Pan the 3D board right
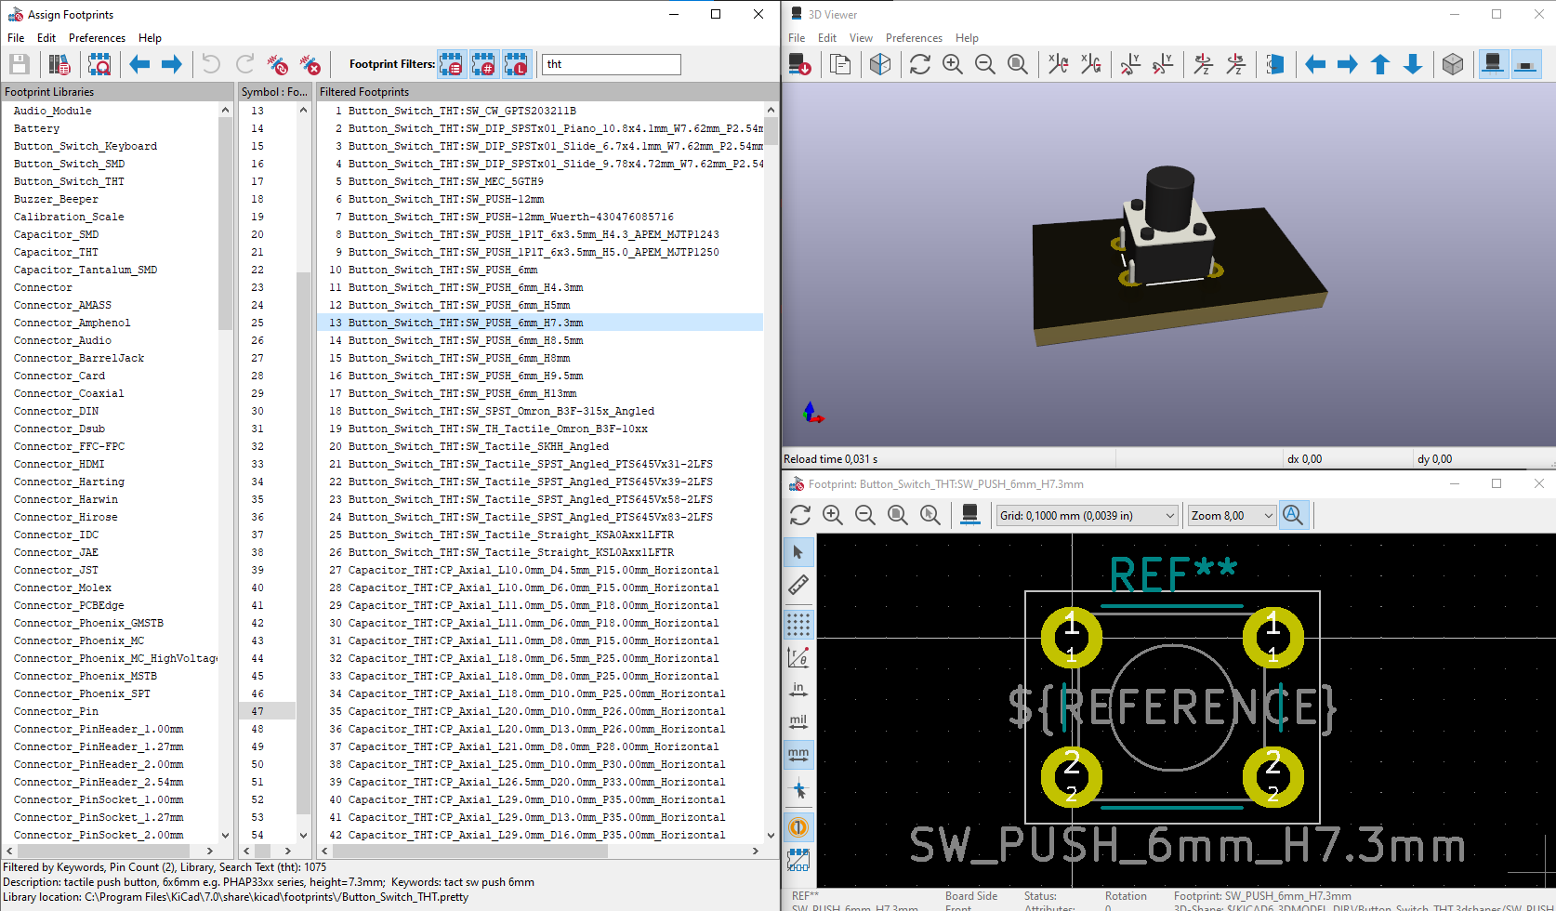 click(x=1348, y=64)
